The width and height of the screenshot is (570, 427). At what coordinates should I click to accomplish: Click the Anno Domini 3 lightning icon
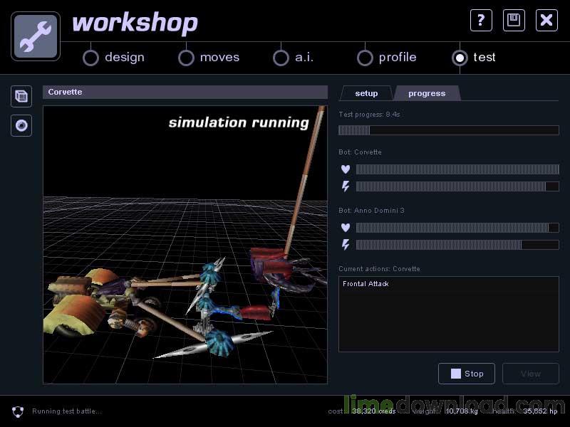(346, 245)
